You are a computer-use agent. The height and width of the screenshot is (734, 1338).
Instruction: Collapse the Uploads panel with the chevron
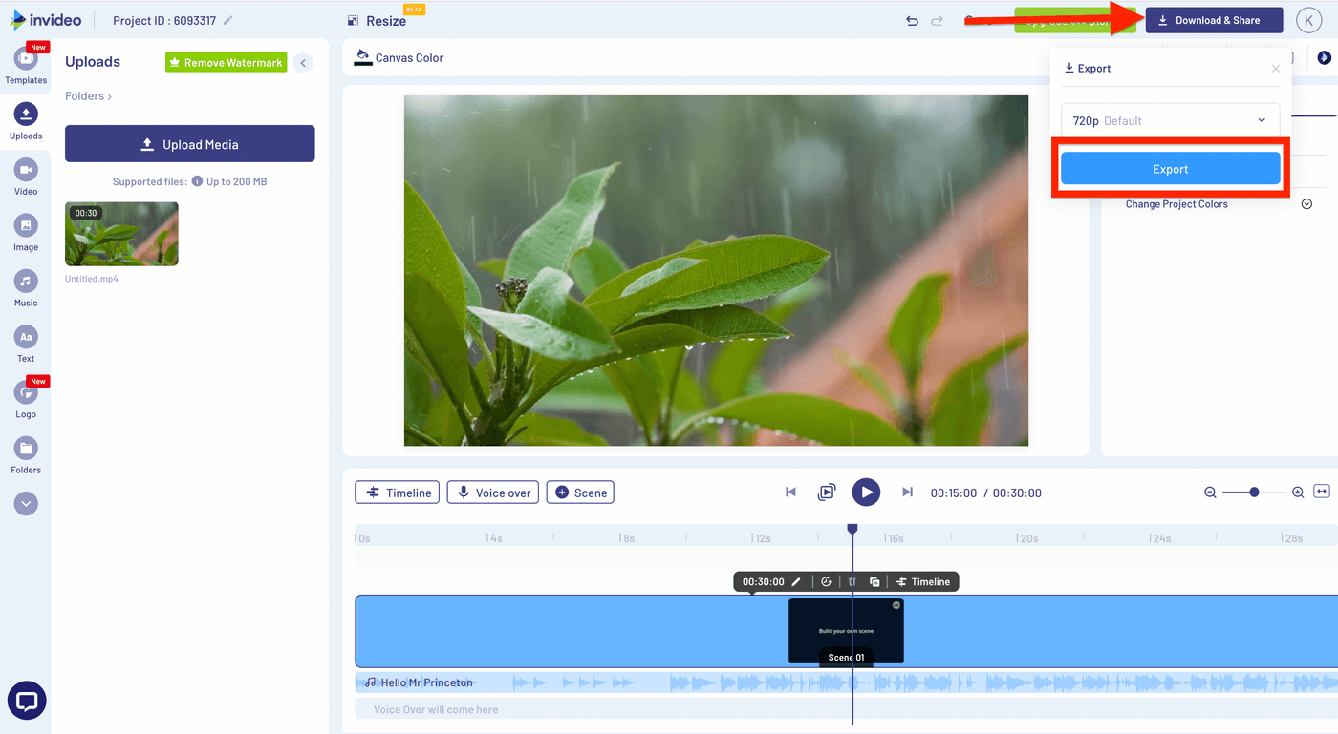pos(303,62)
